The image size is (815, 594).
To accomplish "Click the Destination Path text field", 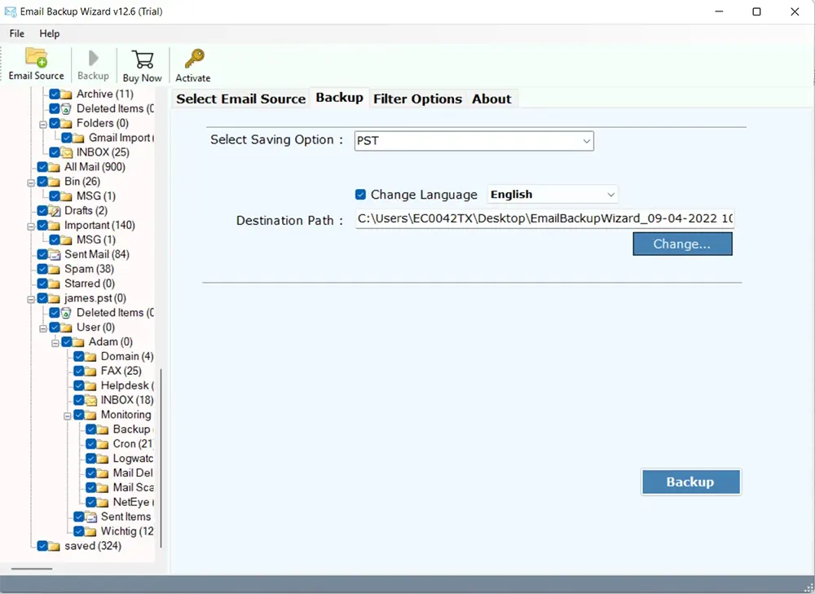I will (544, 219).
